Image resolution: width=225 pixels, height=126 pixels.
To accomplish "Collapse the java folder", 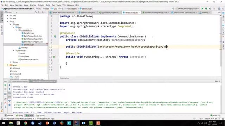I will tap(13, 27).
